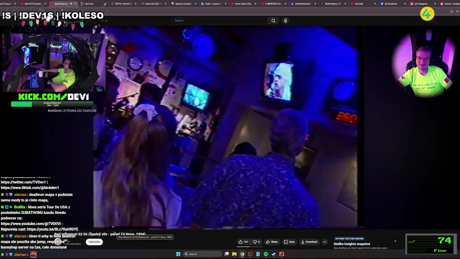The image size is (460, 259).
Task: Open File Explorer from the taskbar
Action: (x=234, y=254)
